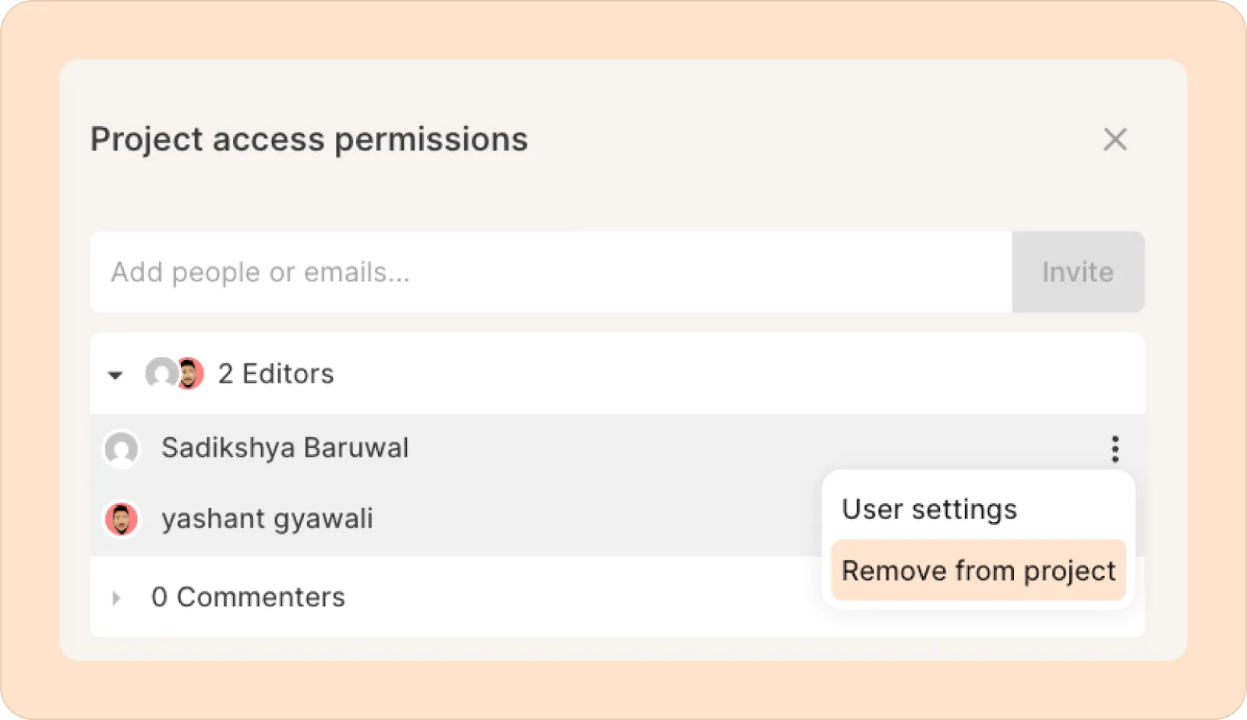Viewport: 1247px width, 720px height.
Task: Click the Project access permissions title
Action: tap(309, 139)
